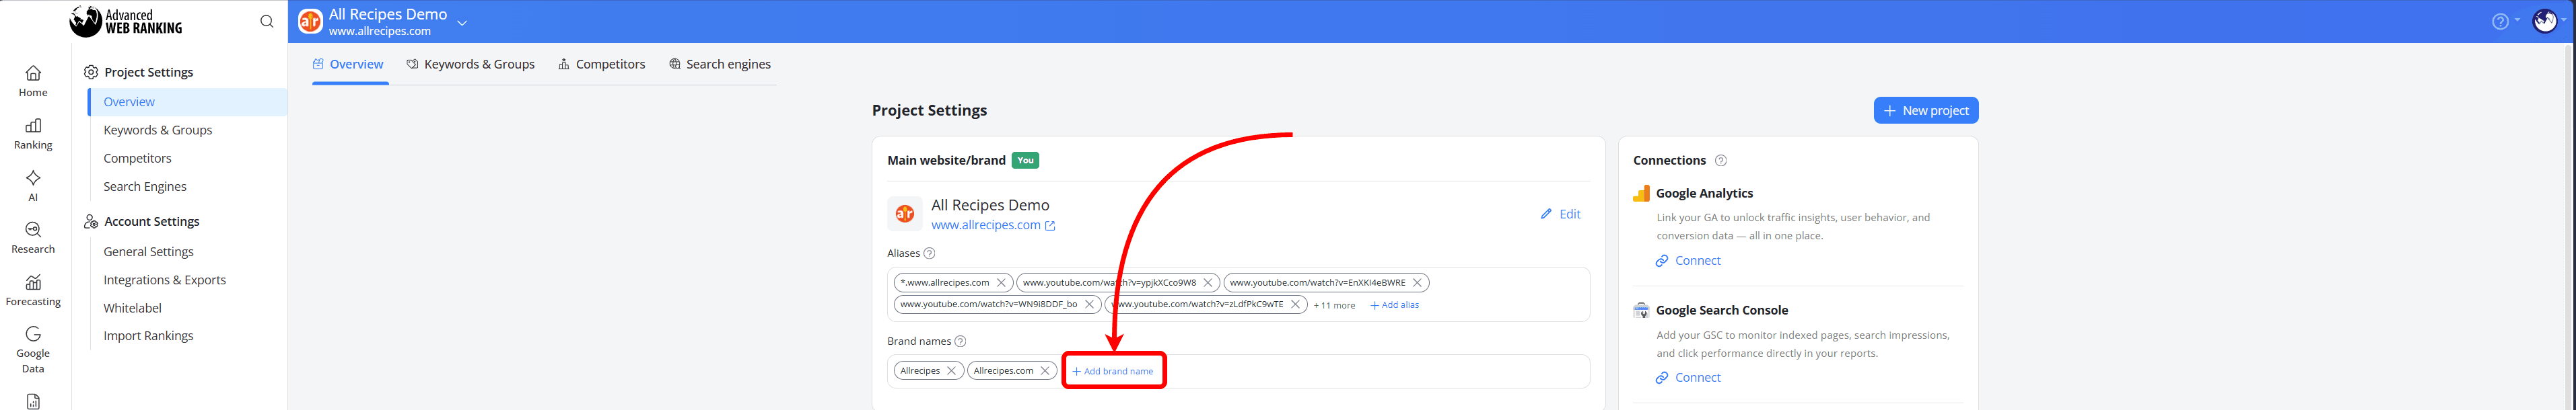Connect Google Search Console
Image resolution: width=2576 pixels, height=410 pixels.
tap(1688, 377)
